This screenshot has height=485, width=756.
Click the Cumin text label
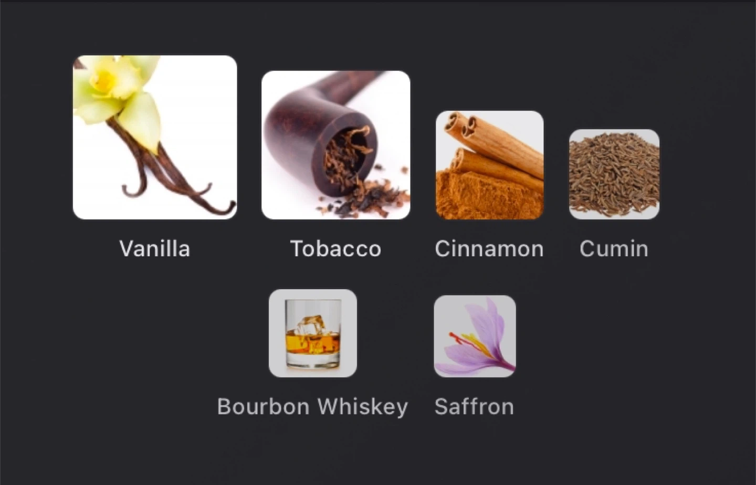614,249
